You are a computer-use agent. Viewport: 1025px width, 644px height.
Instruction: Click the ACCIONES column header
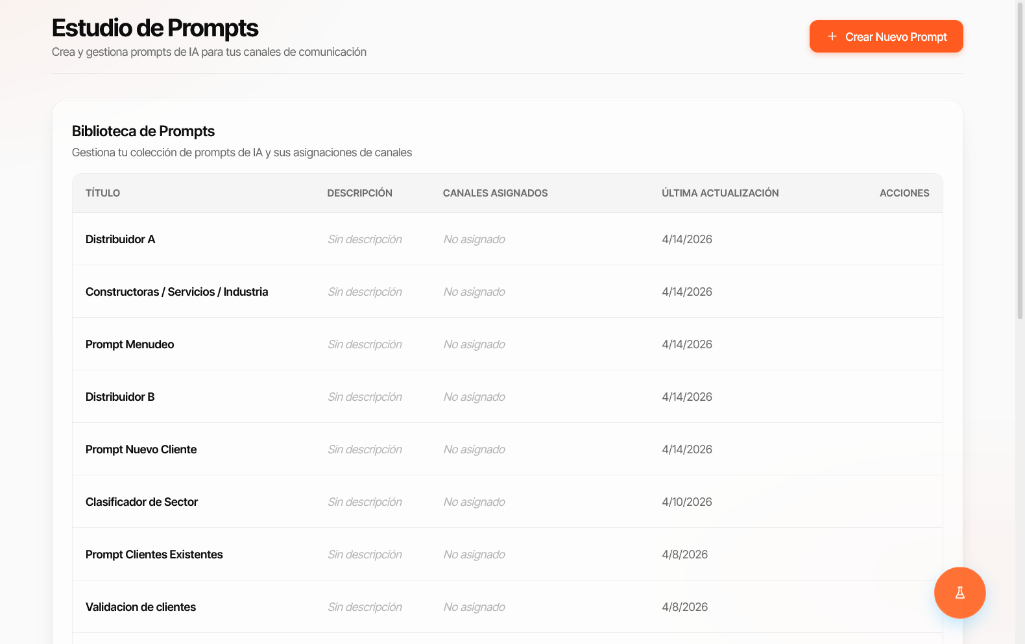(x=904, y=193)
